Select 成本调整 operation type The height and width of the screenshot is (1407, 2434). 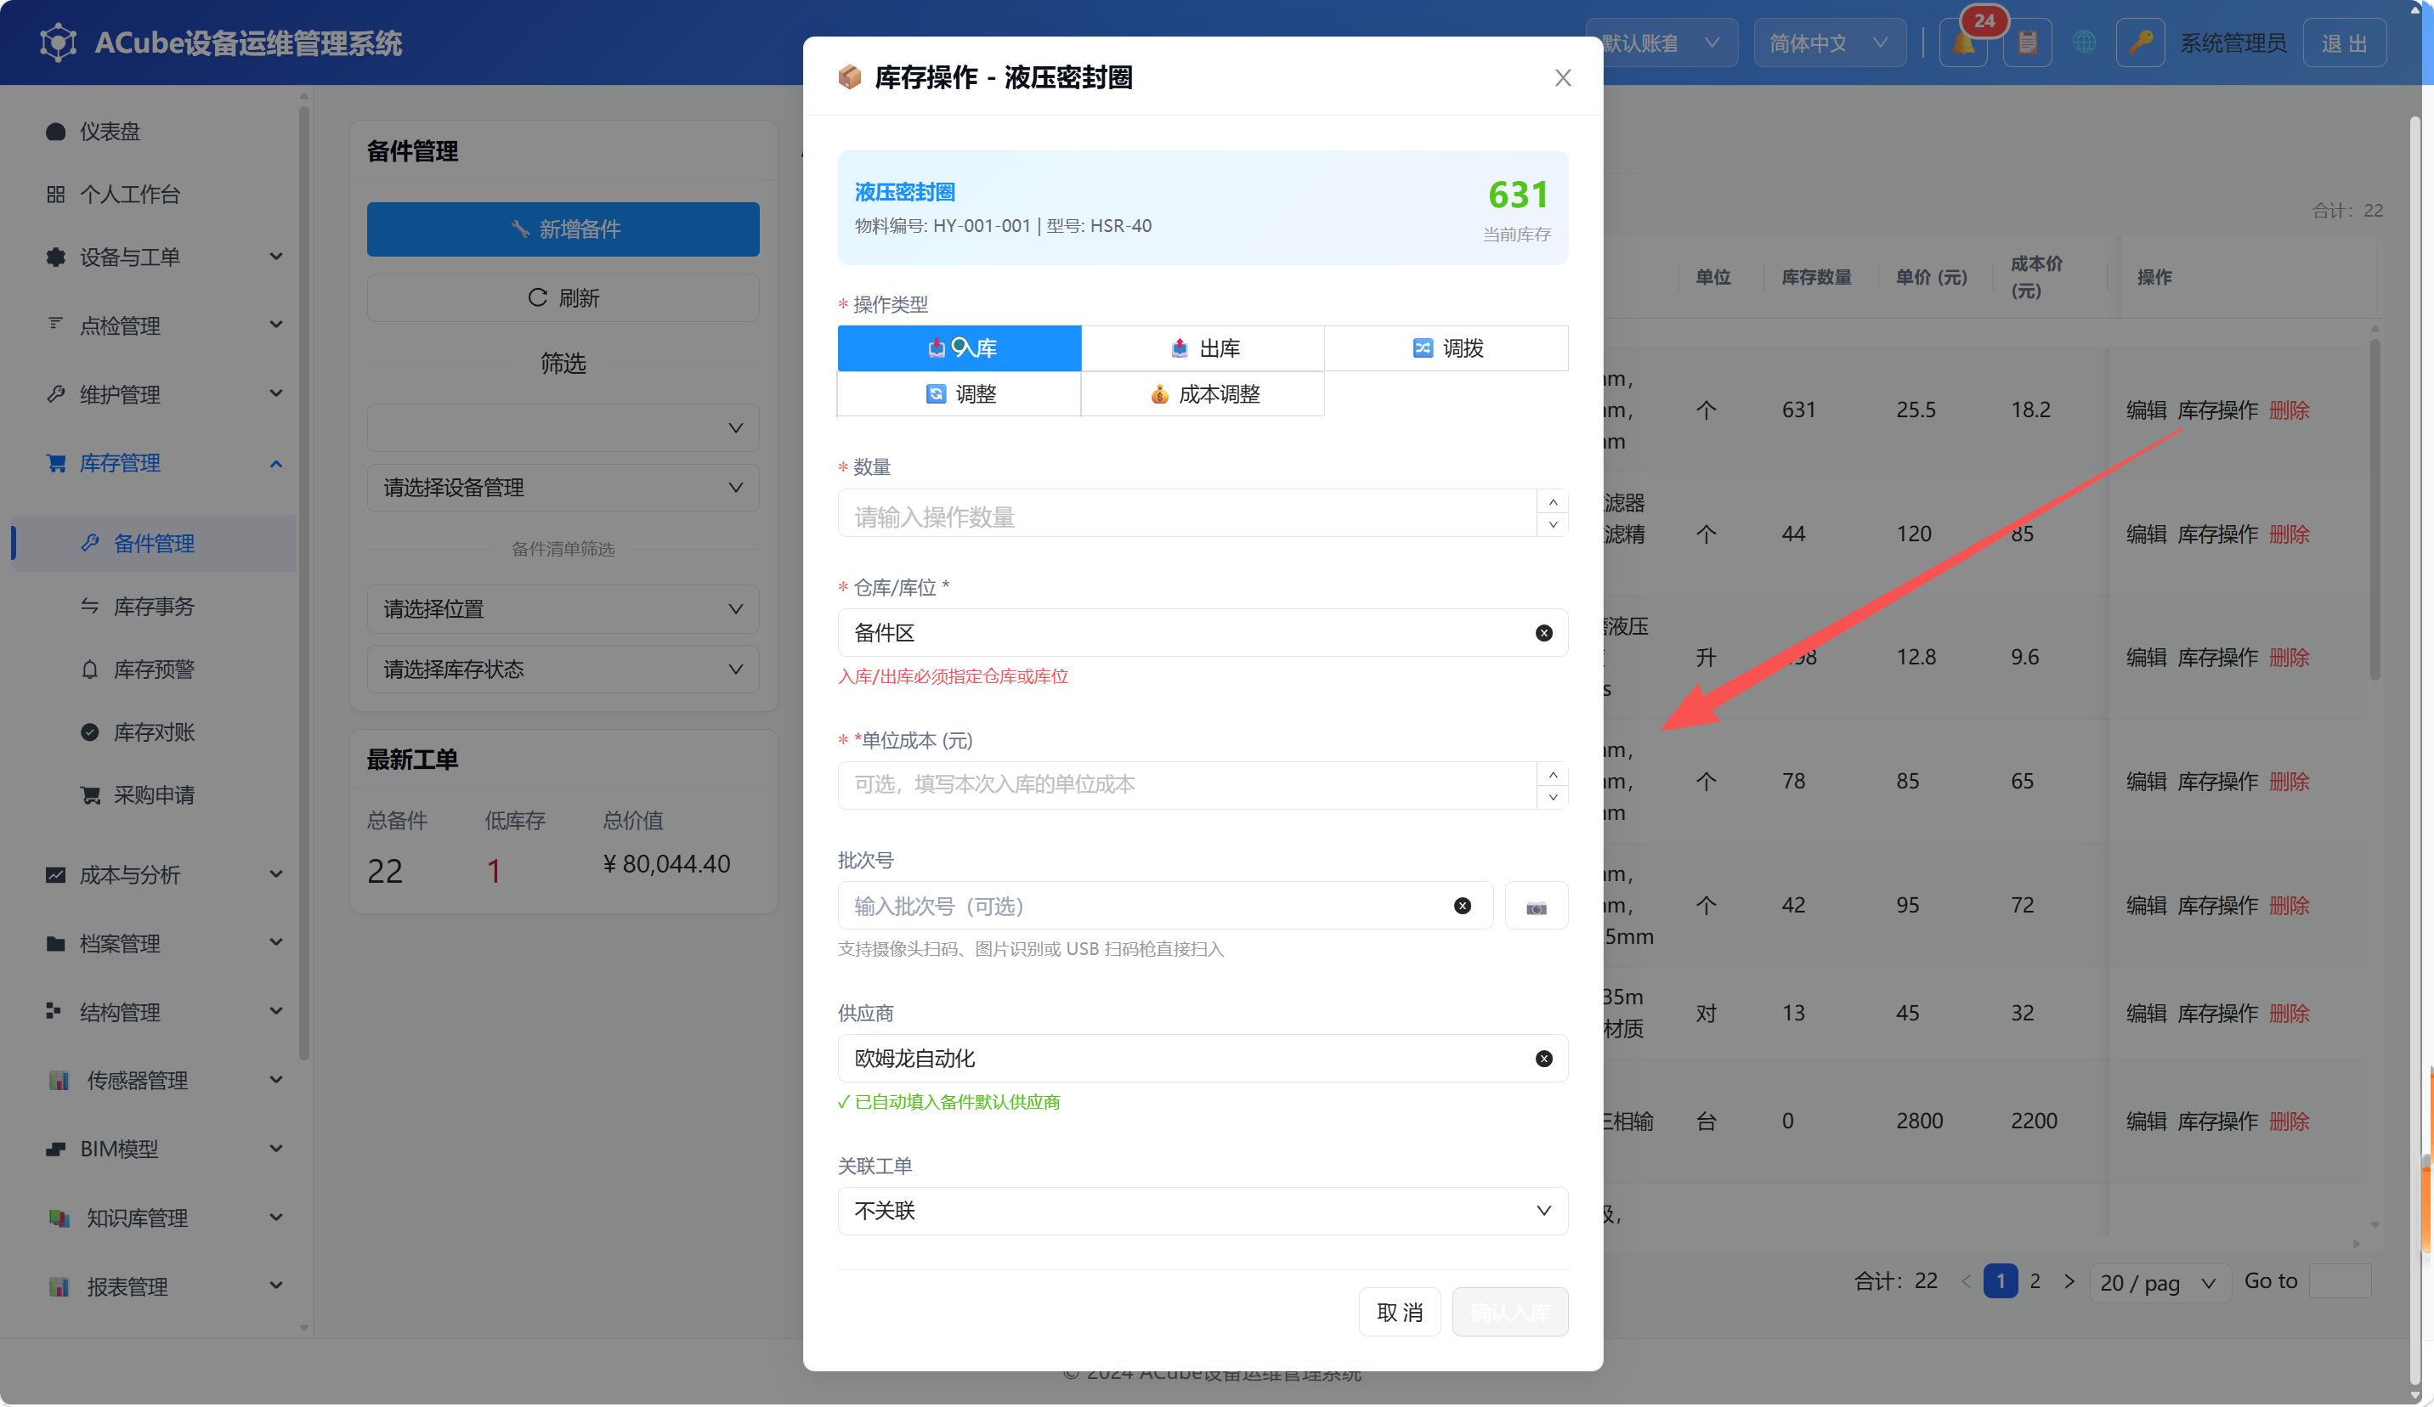pyautogui.click(x=1203, y=394)
